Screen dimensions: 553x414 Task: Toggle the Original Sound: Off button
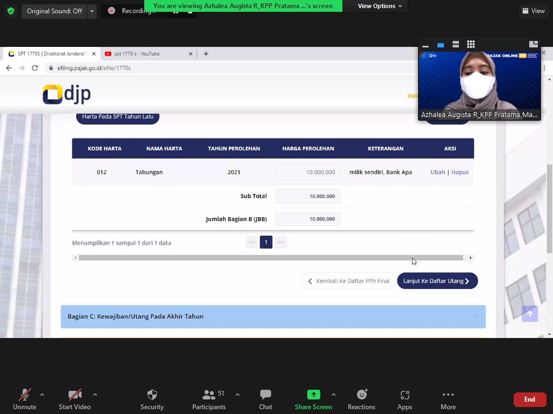tap(54, 11)
